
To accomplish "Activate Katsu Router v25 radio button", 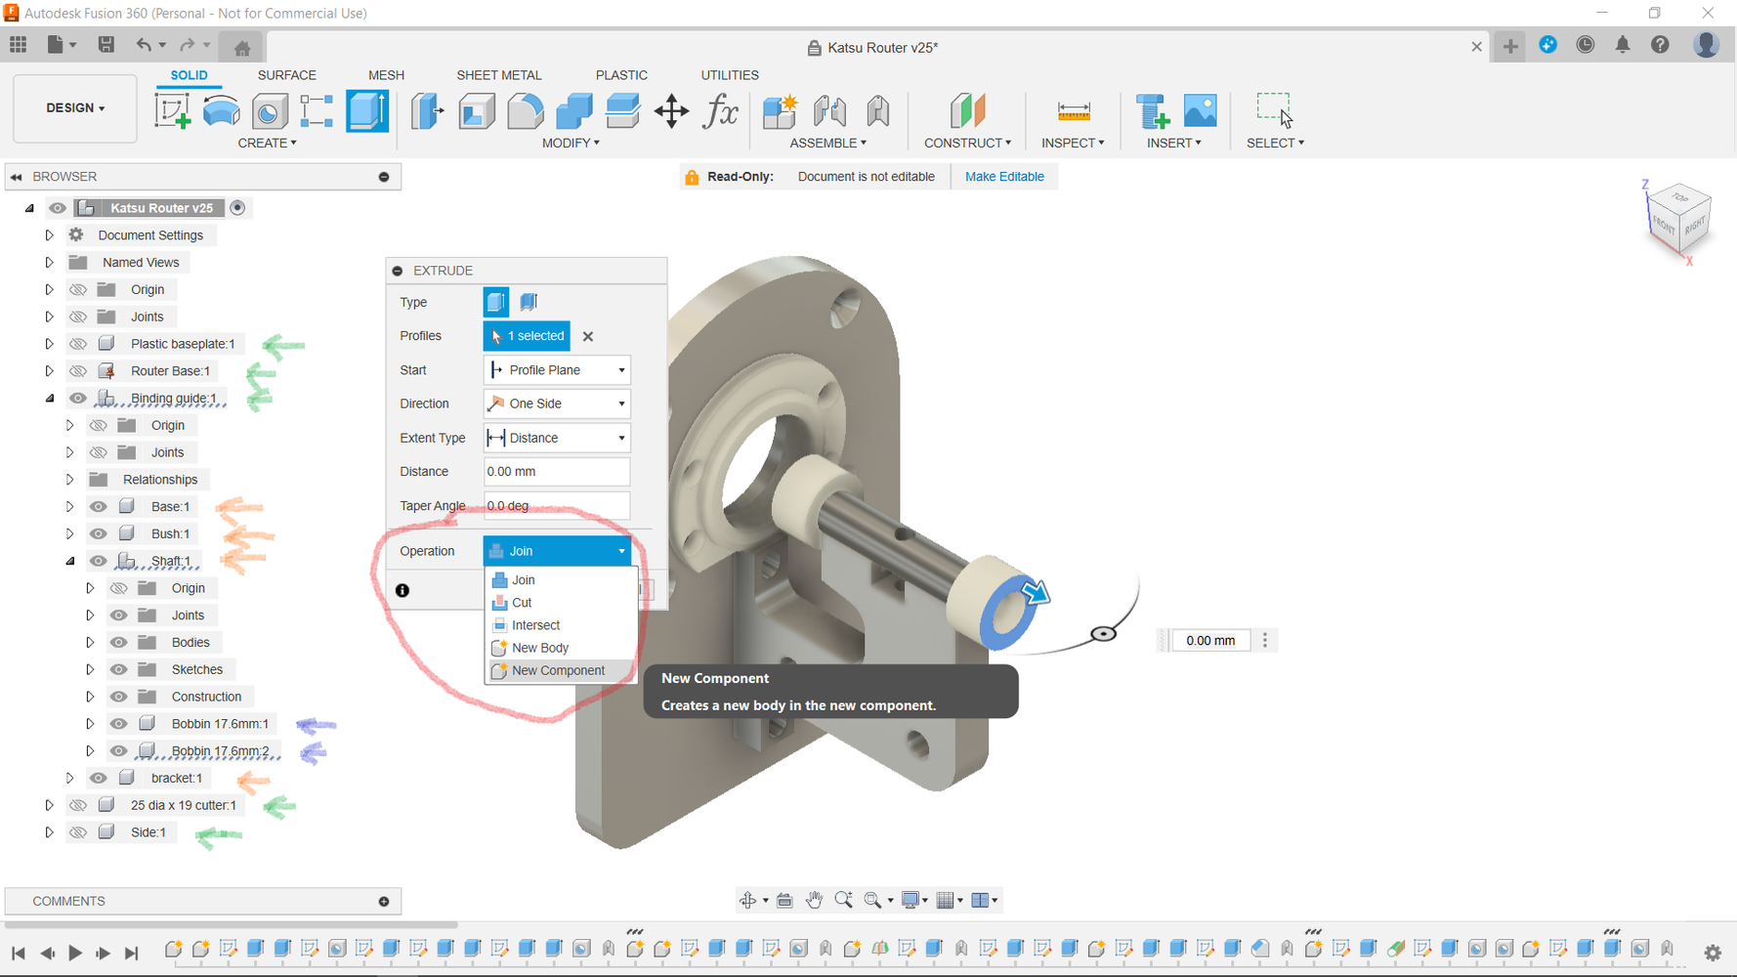I will [x=237, y=207].
